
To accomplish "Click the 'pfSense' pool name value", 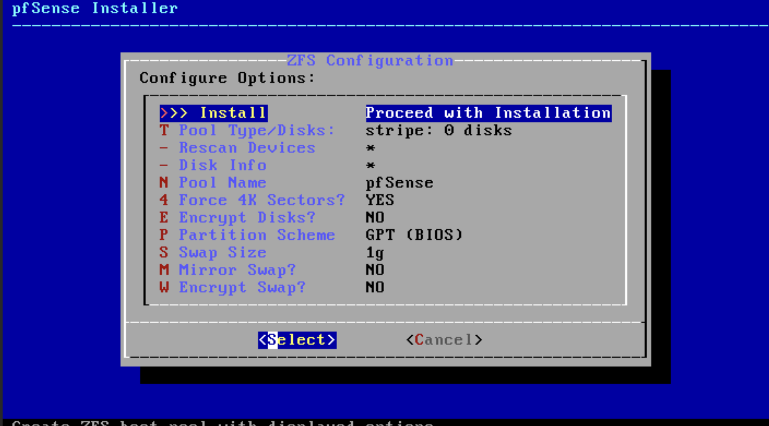I will tap(400, 183).
